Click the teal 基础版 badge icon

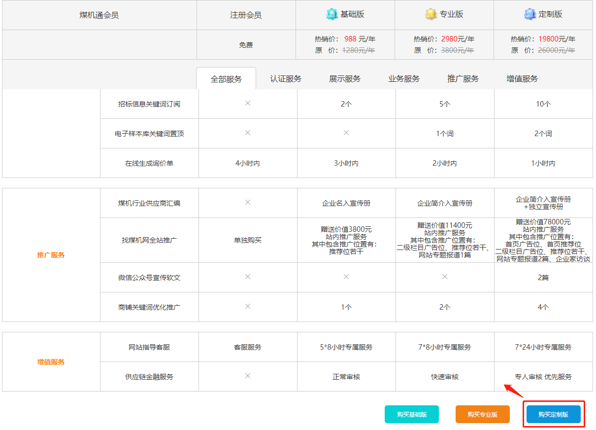coord(332,14)
